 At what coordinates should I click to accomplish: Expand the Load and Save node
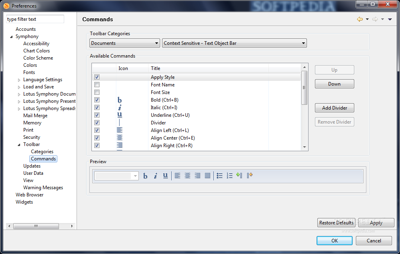pyautogui.click(x=19, y=87)
